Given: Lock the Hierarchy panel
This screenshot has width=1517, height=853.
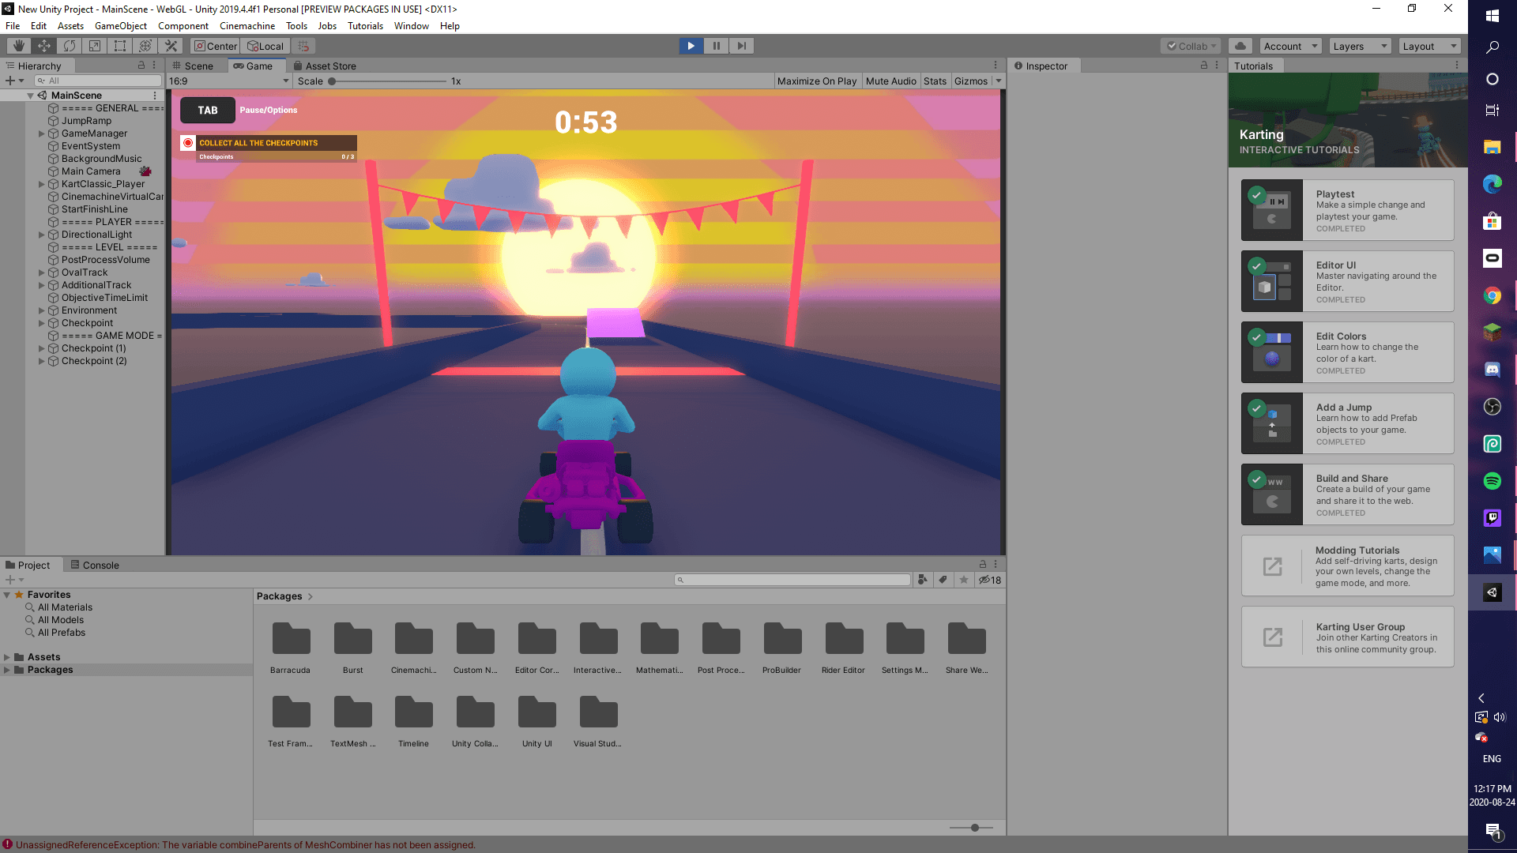Looking at the screenshot, I should pyautogui.click(x=141, y=66).
